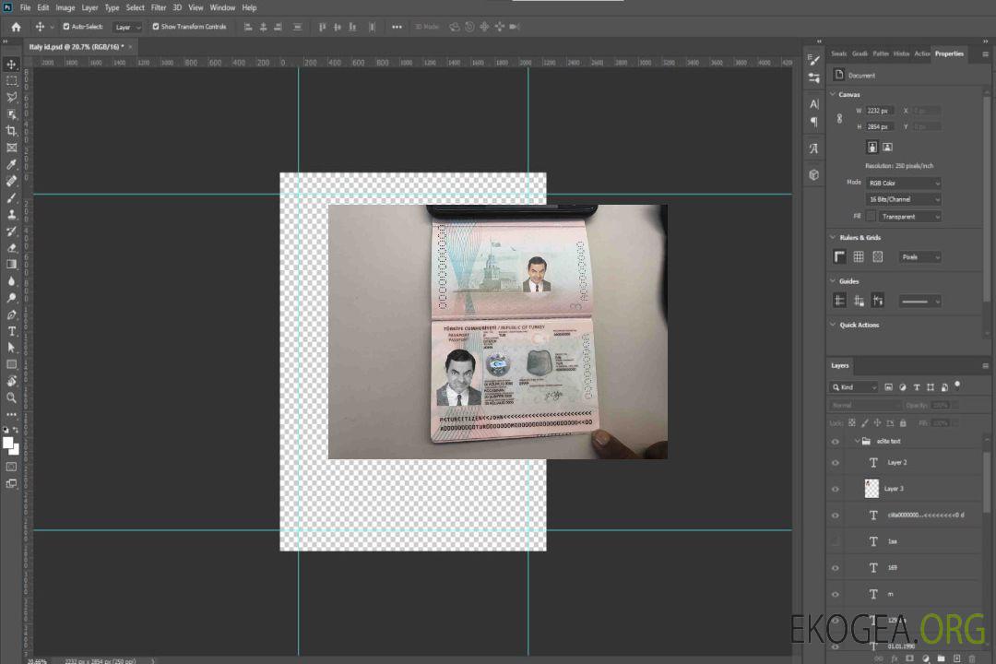Set canvas to landscape orientation

tap(887, 148)
